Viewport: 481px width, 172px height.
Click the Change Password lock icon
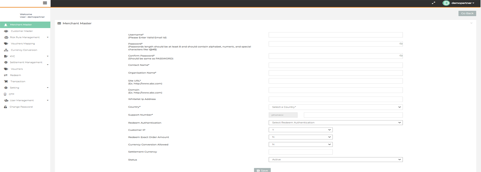tap(5, 107)
